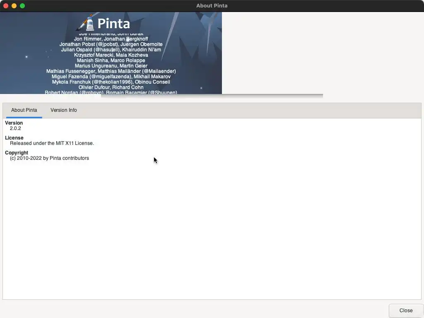Click the 'Jon Rimmer, Jonathan Bergknoff' credits line

tap(111, 39)
